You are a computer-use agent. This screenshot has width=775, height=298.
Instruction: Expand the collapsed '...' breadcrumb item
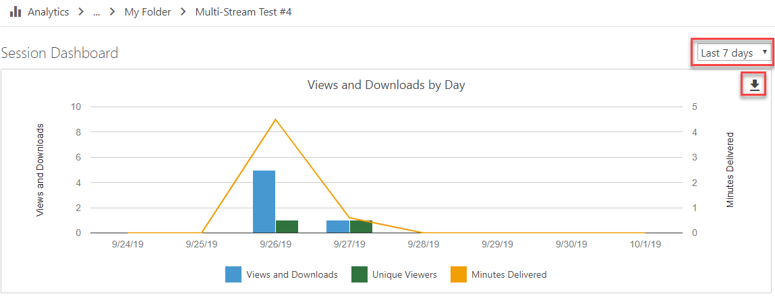pyautogui.click(x=96, y=12)
